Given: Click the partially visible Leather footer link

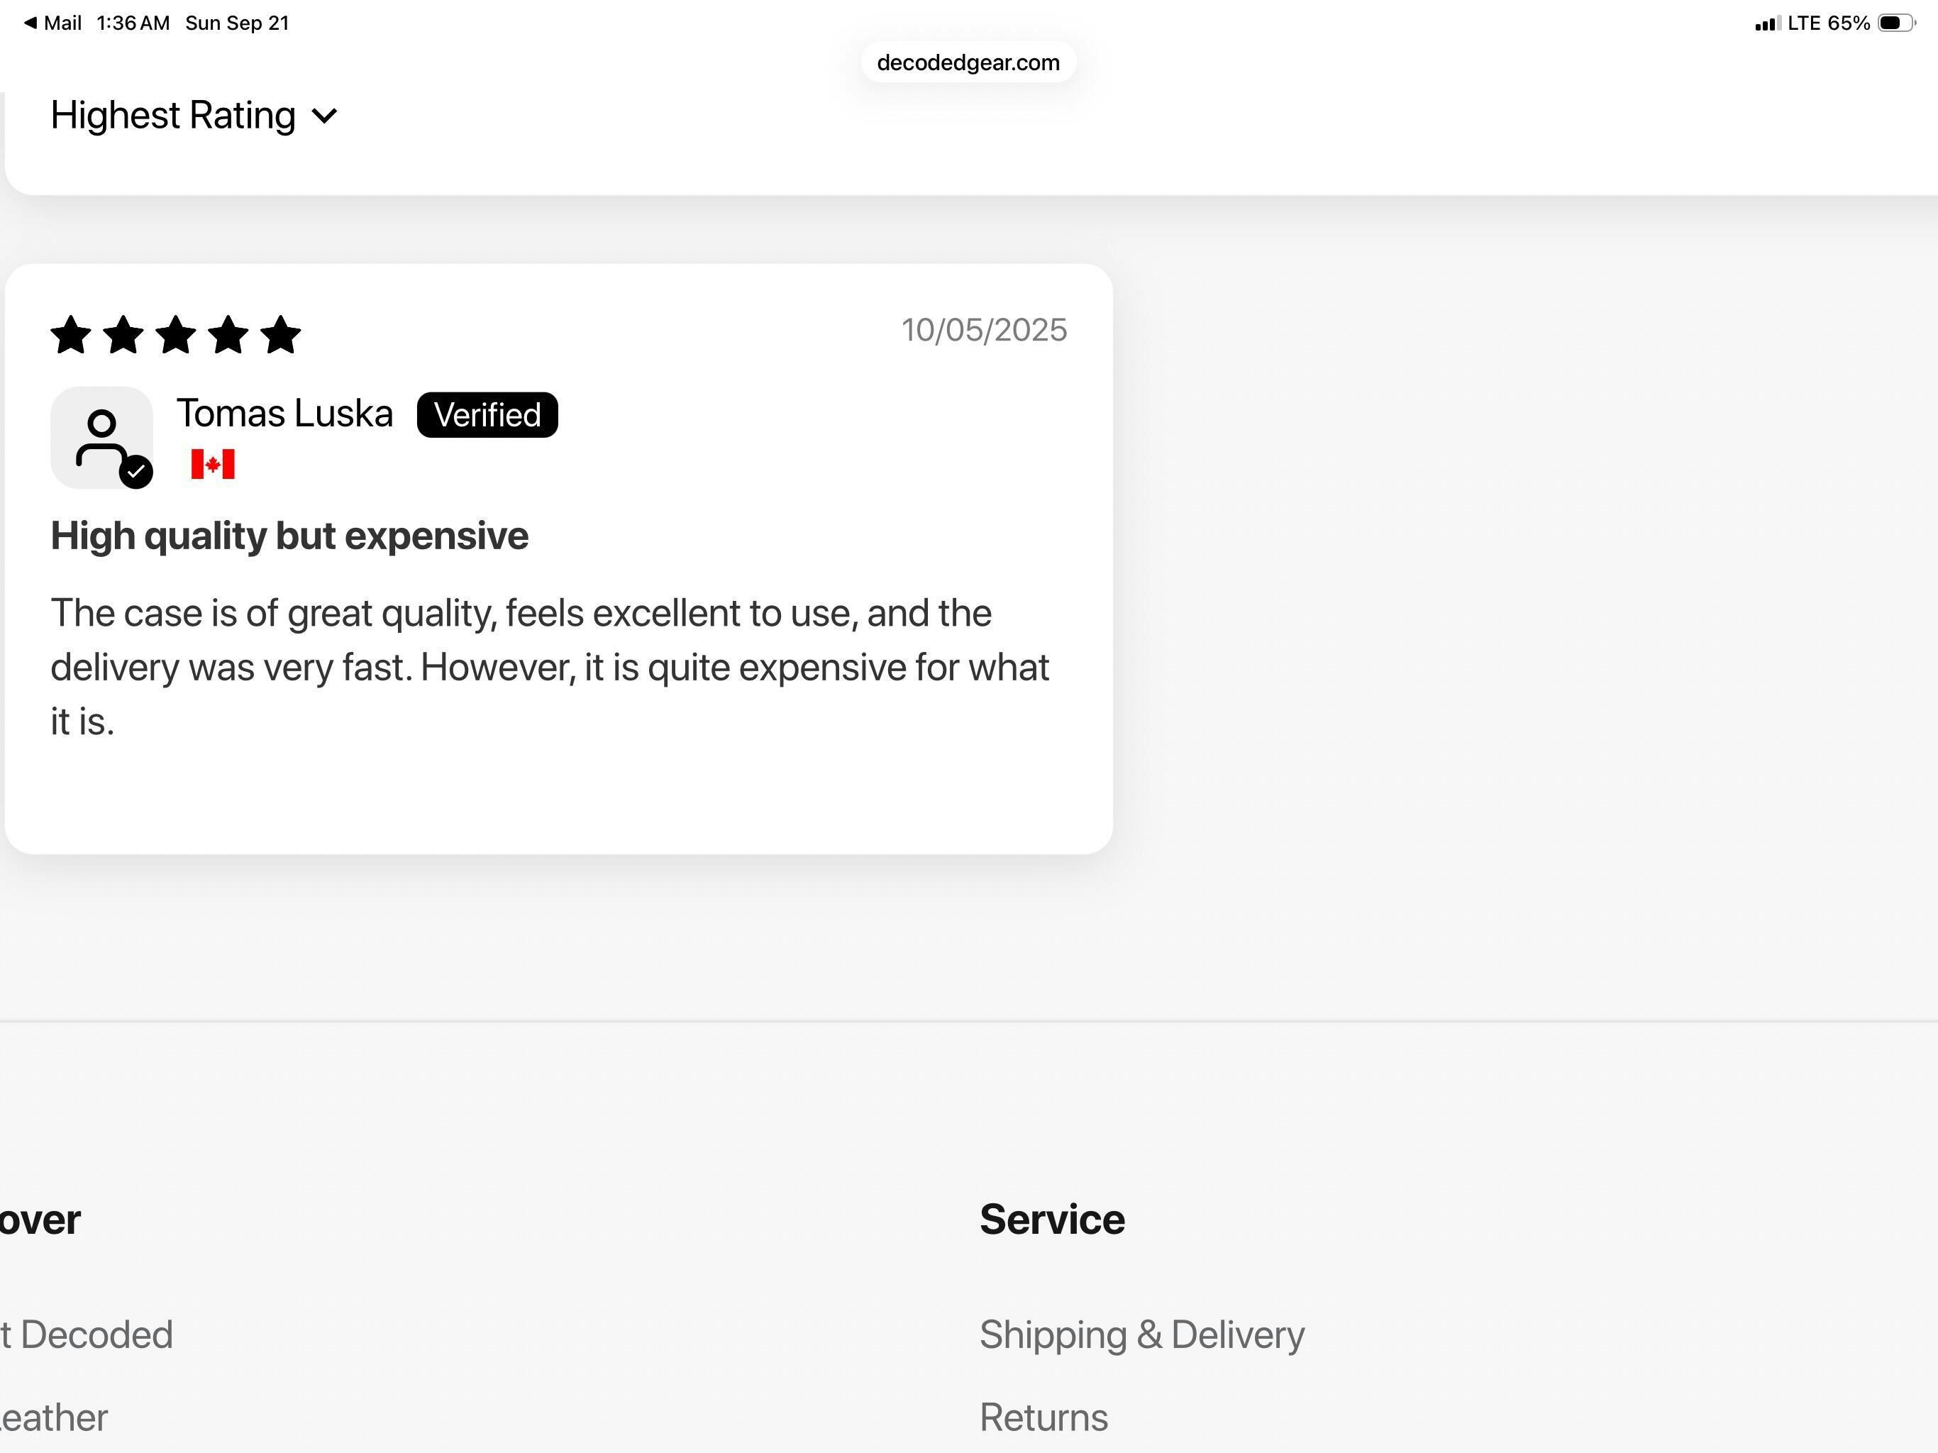Looking at the screenshot, I should [x=55, y=1417].
